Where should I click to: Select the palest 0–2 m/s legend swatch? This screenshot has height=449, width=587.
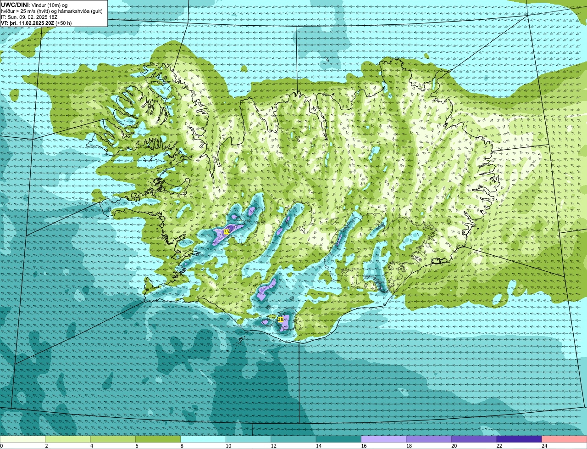23,439
